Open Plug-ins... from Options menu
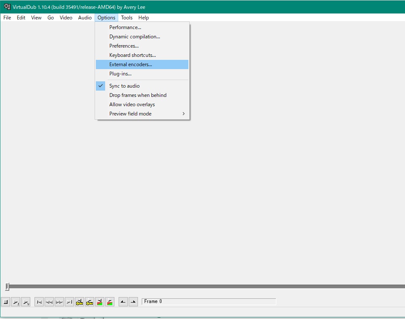This screenshot has width=405, height=319. click(x=142, y=74)
